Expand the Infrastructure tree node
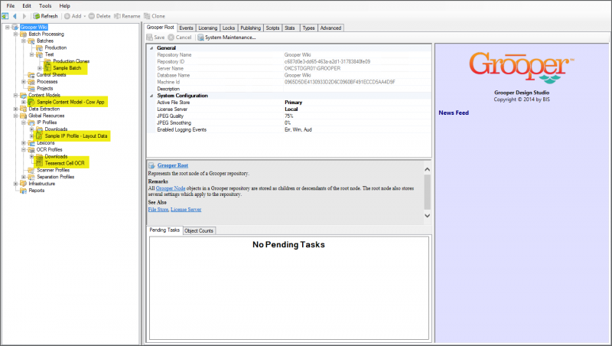 [x=15, y=184]
